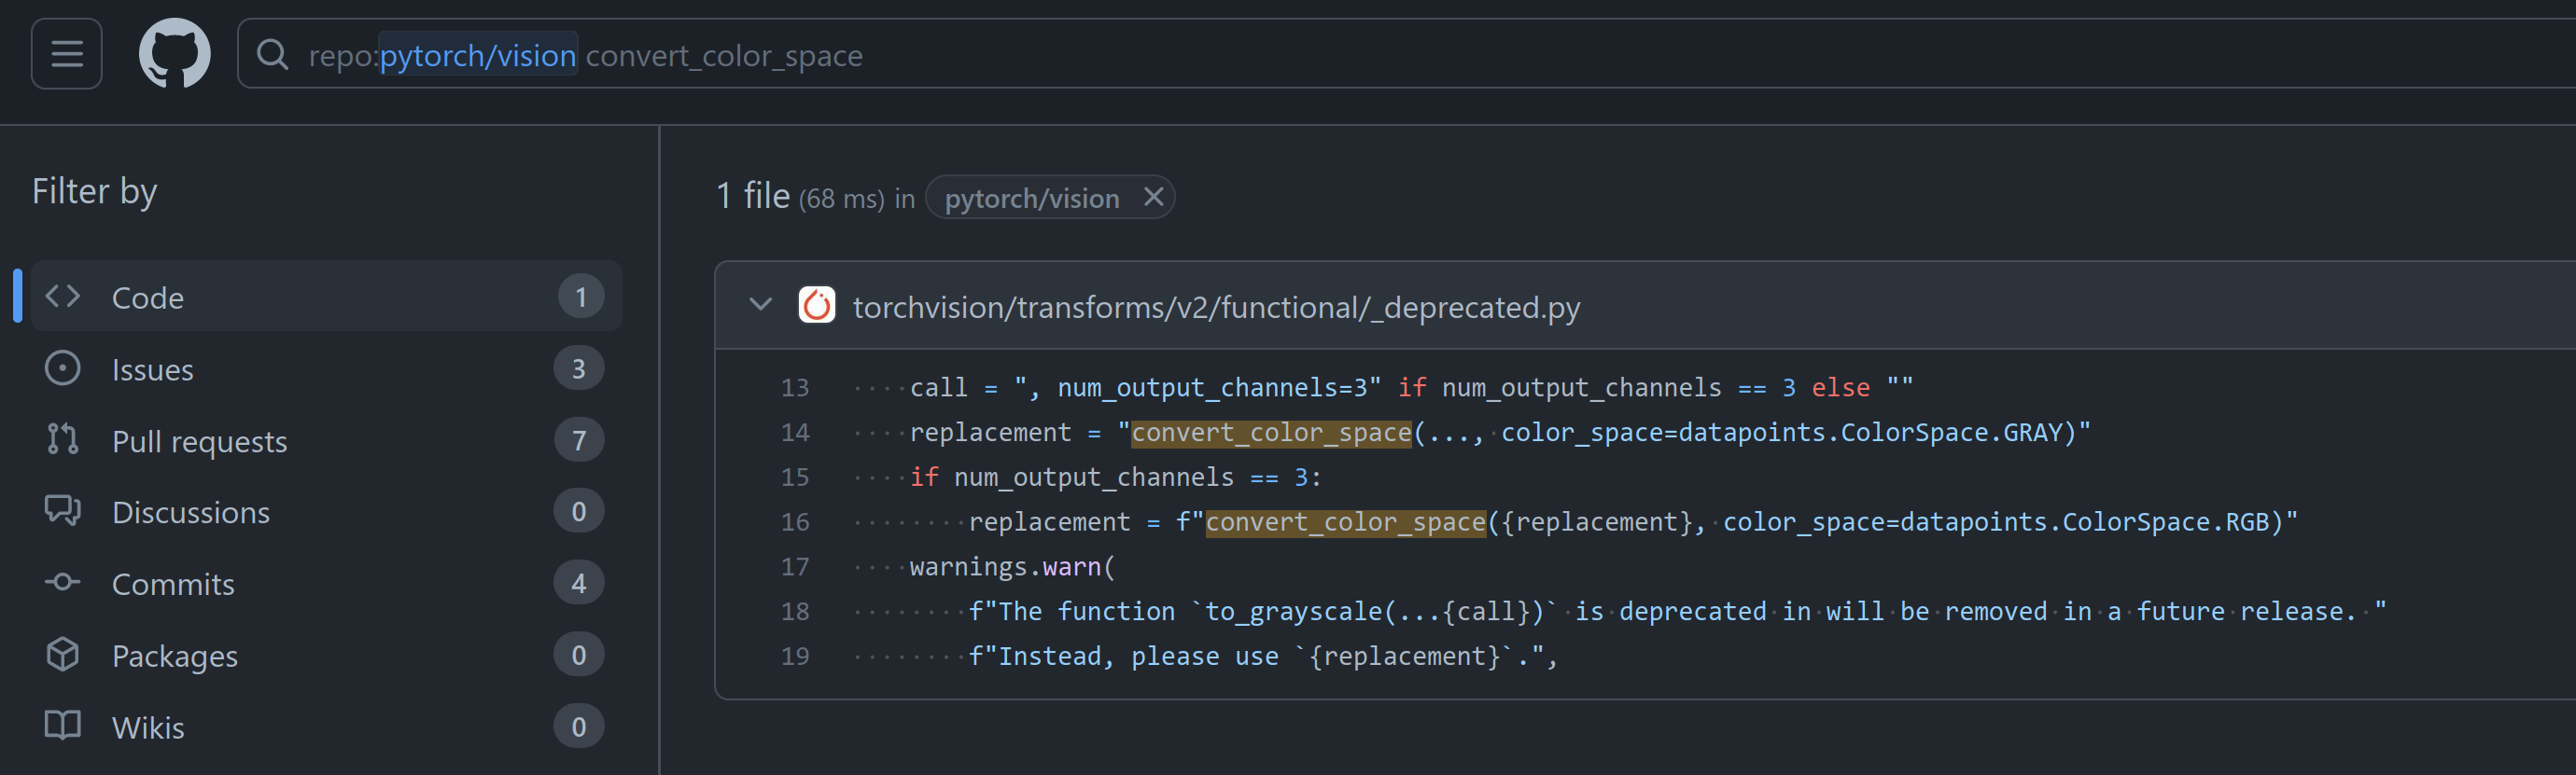Viewport: 2576px width, 775px height.
Task: Click line number 17 in the result
Action: point(795,567)
